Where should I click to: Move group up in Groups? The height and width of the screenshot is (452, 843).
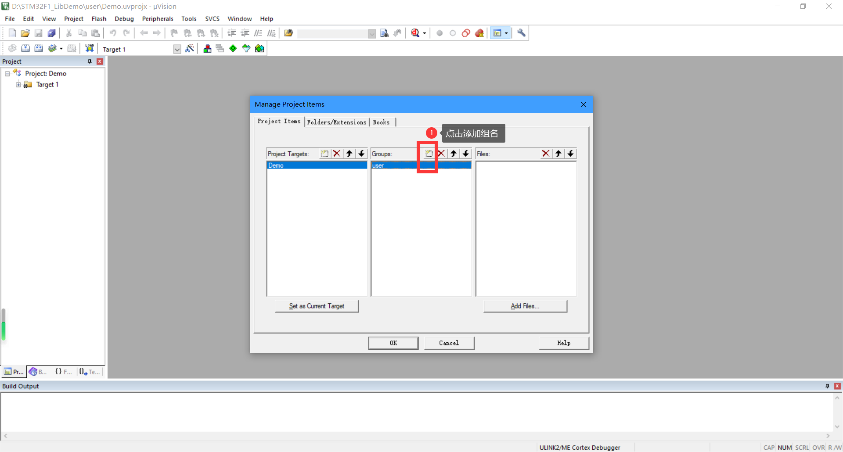454,154
